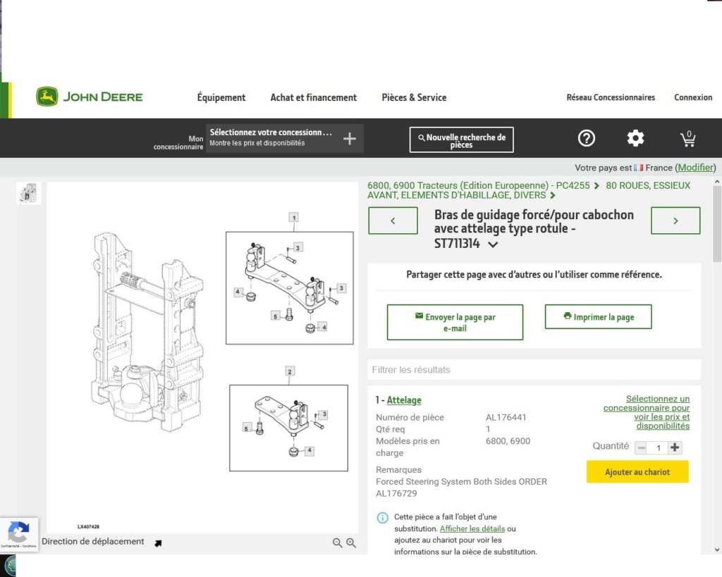Open the settings gear icon
This screenshot has height=577, width=722.
635,138
